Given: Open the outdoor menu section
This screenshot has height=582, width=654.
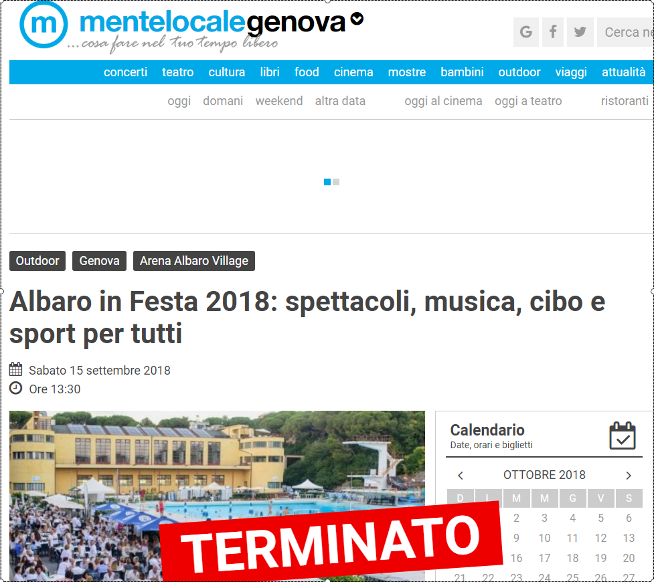Looking at the screenshot, I should [x=519, y=72].
